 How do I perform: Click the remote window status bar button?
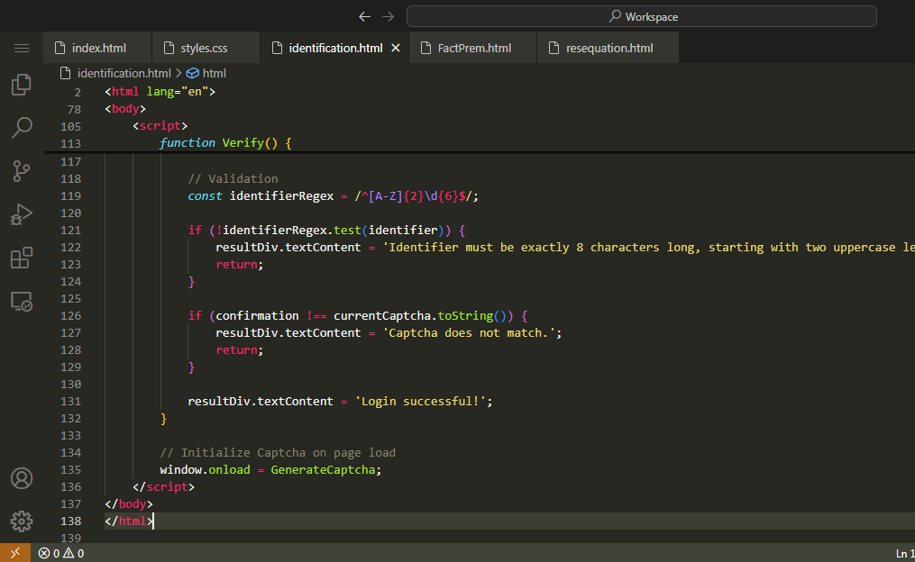pyautogui.click(x=15, y=553)
